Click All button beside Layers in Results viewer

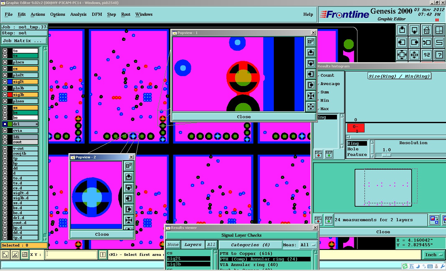211,244
